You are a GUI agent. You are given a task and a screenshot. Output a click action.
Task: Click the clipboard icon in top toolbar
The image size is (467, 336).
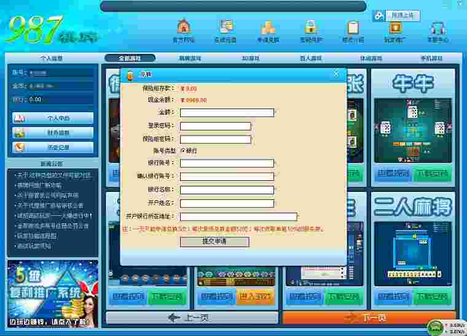click(x=353, y=28)
